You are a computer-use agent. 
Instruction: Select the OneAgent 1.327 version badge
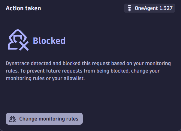pos(149,8)
